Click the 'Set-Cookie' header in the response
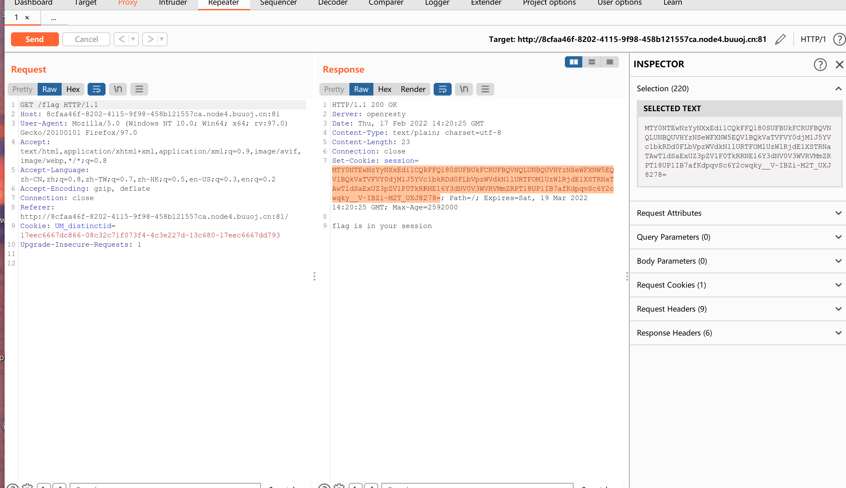846x488 pixels. tap(353, 161)
